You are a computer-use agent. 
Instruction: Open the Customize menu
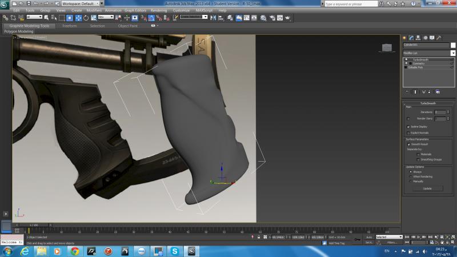[x=181, y=10]
